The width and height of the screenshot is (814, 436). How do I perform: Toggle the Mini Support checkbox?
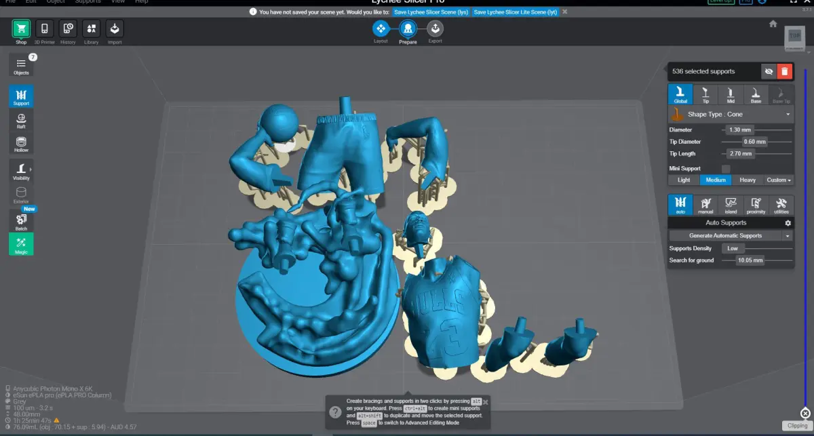click(x=726, y=168)
